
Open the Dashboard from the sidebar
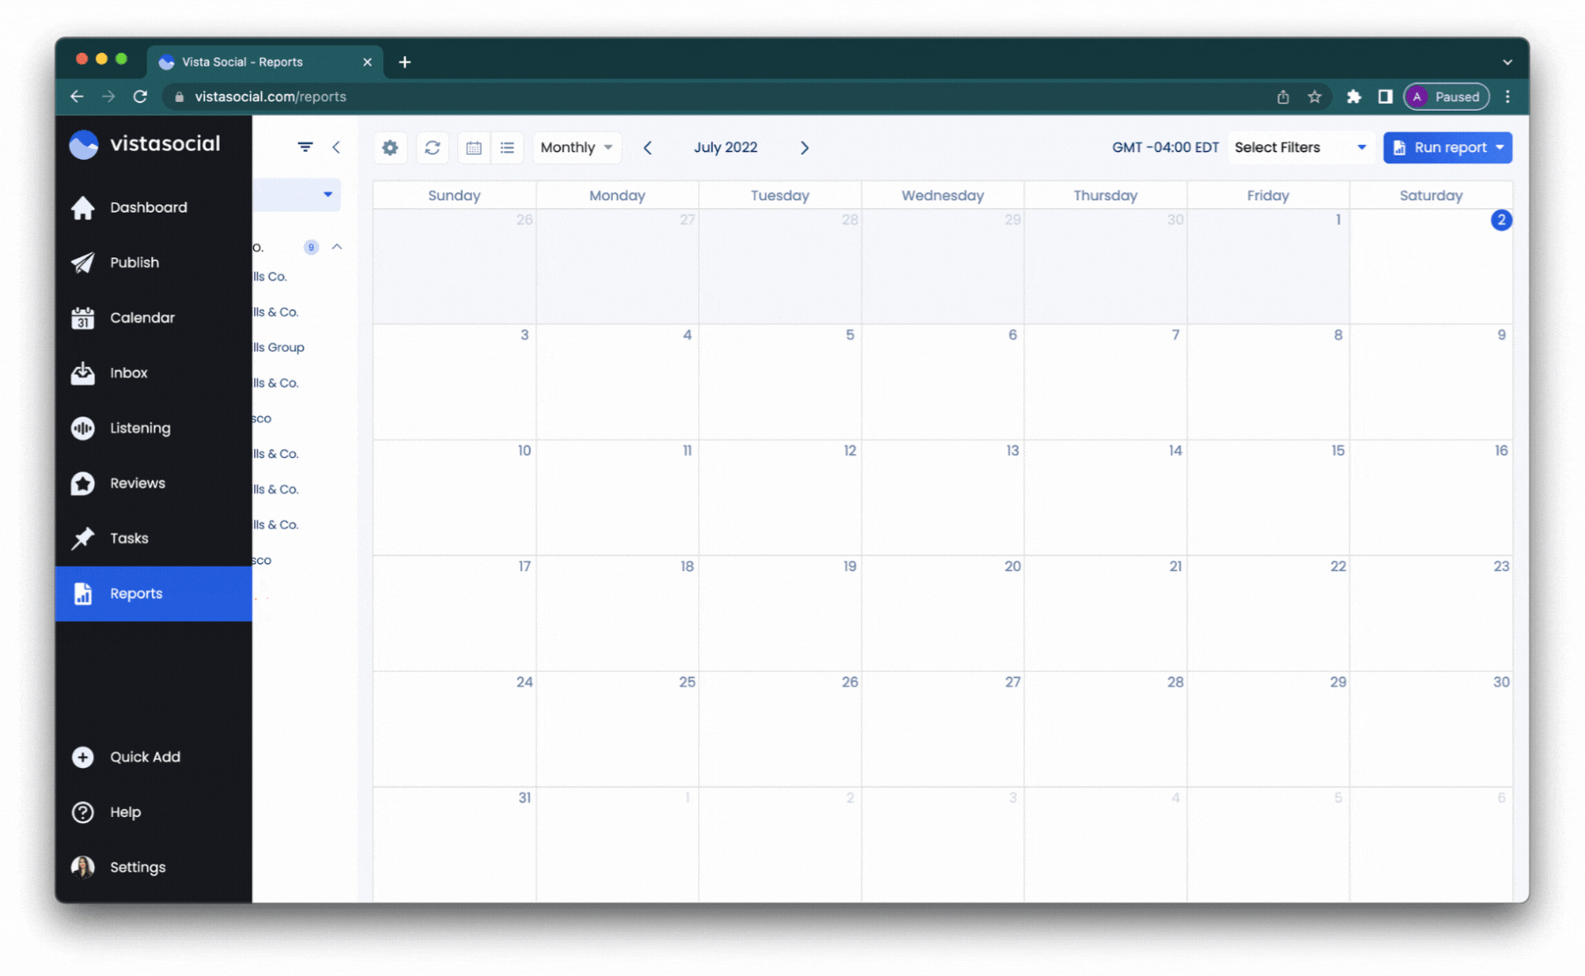(149, 207)
